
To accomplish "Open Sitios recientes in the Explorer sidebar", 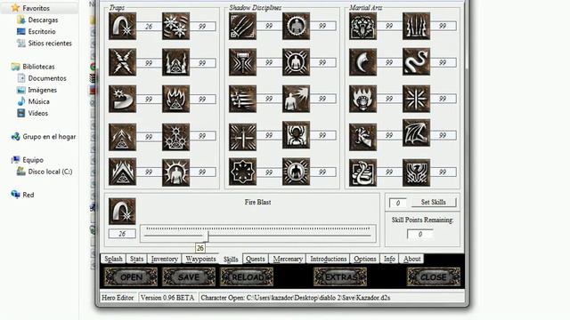I will [x=50, y=44].
